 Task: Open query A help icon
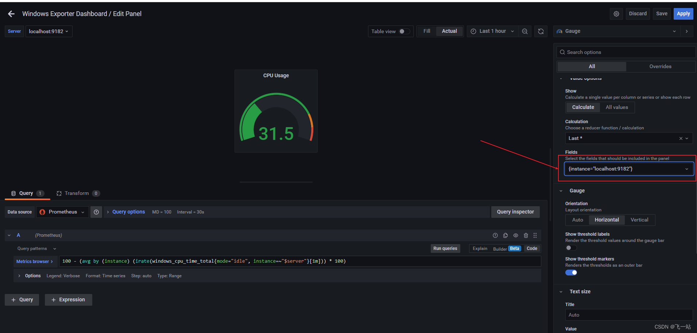pos(495,235)
